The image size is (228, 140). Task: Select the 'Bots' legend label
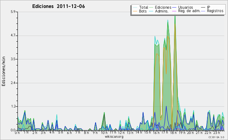coord(143,11)
